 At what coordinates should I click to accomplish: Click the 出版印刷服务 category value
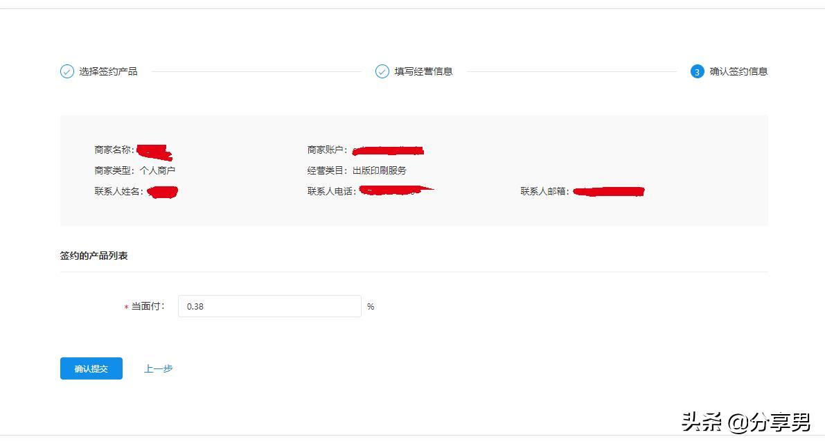380,170
